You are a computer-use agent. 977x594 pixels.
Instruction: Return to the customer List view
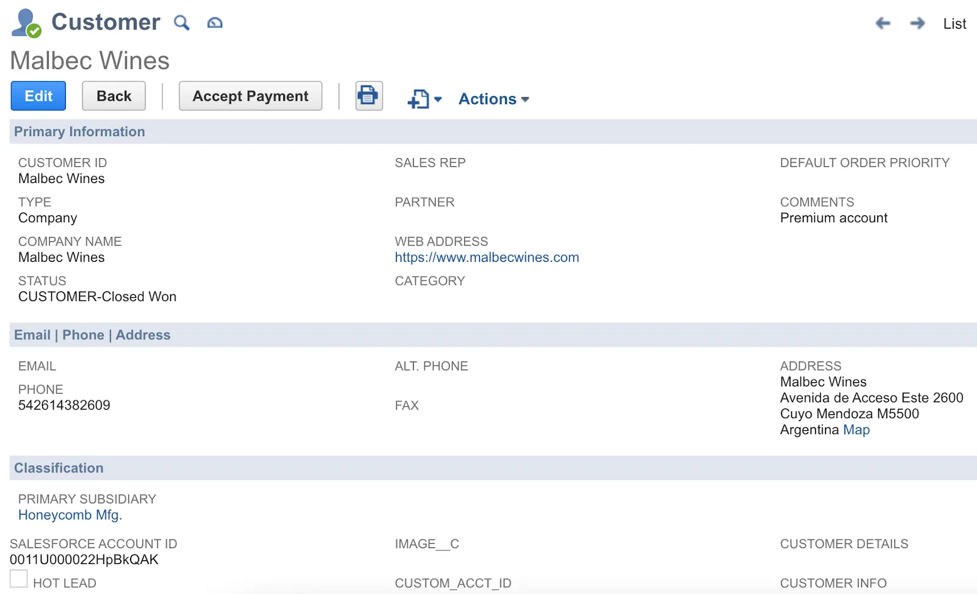pos(954,24)
